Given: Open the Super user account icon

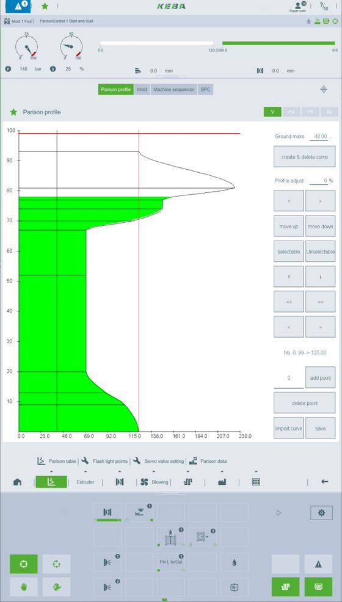Looking at the screenshot, I should tap(298, 7).
